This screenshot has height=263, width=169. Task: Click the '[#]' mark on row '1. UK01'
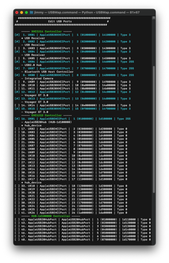coord(17,35)
